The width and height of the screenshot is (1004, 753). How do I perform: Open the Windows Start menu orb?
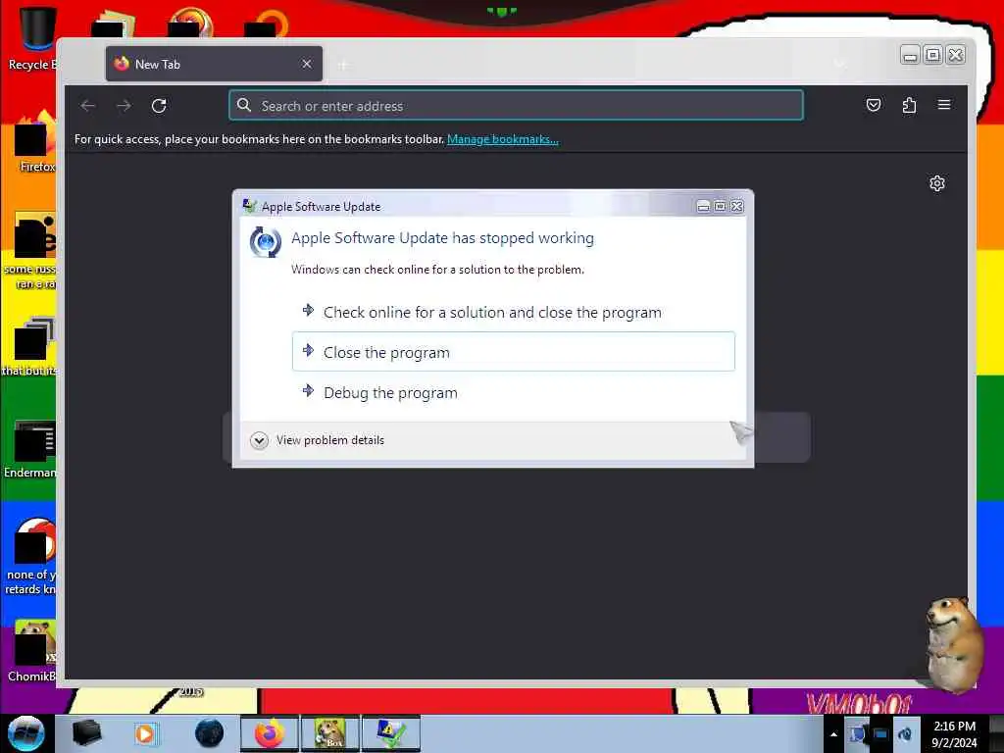click(x=25, y=733)
